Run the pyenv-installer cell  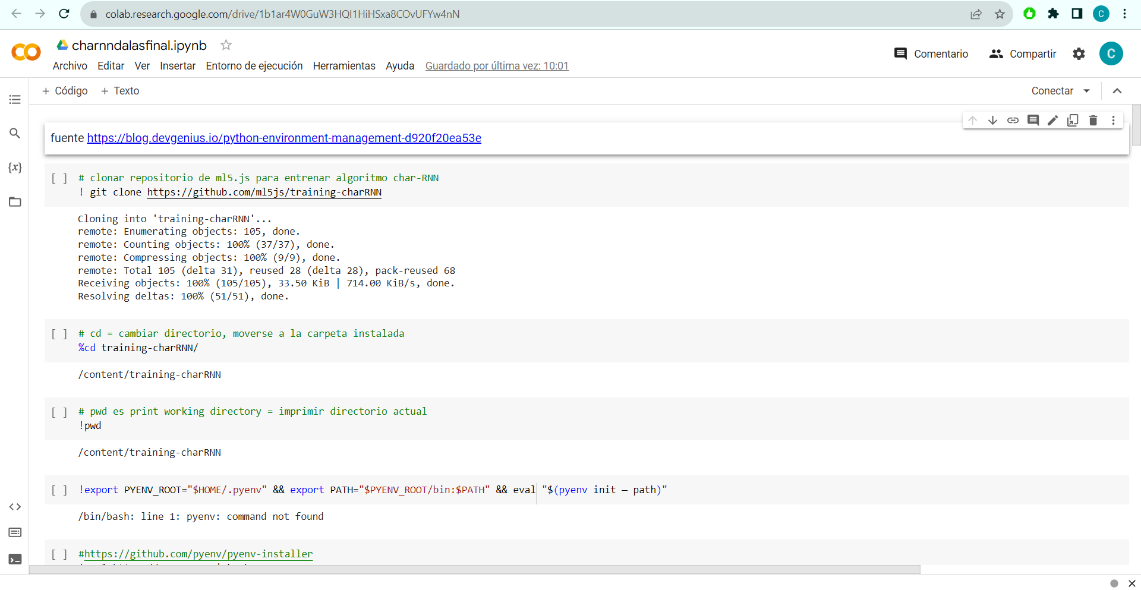[x=59, y=554]
